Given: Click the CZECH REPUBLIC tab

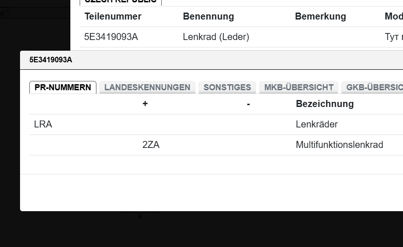Looking at the screenshot, I should (121, 1).
